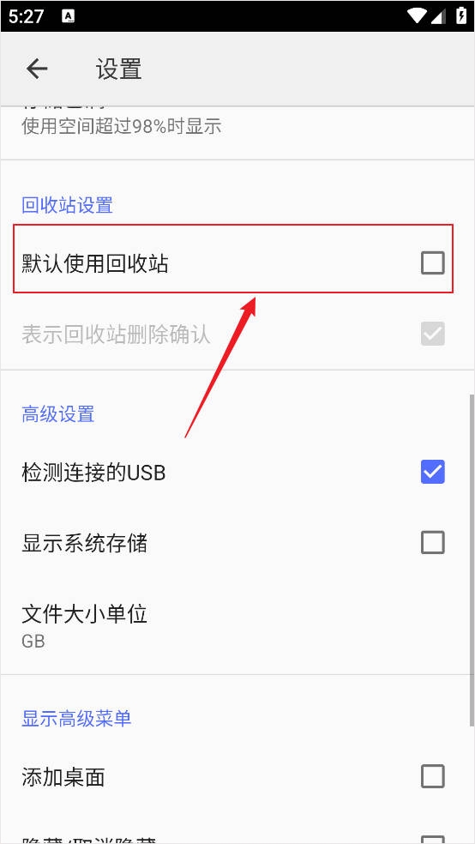Tap the cellular signal icon
Viewport: 475px width, 844px height.
[438, 16]
